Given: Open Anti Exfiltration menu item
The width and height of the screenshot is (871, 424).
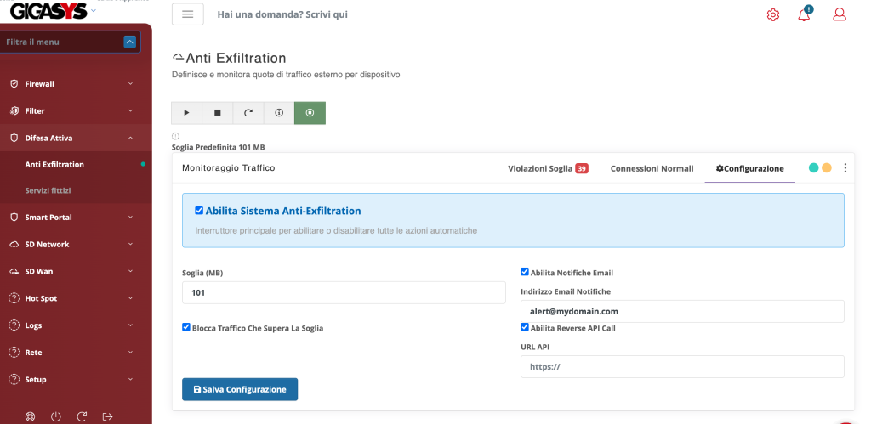Looking at the screenshot, I should [x=54, y=164].
